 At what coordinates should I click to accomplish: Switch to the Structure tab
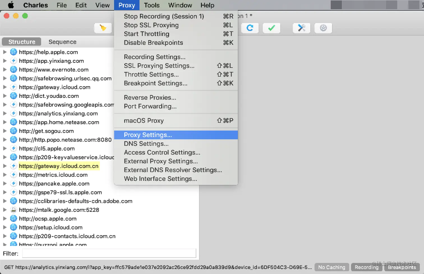pos(22,42)
